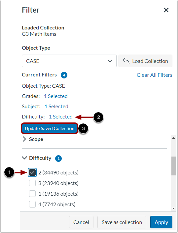Image resolution: width=178 pixels, height=233 pixels.
Task: Click Save as collection button
Action: pos(122,222)
